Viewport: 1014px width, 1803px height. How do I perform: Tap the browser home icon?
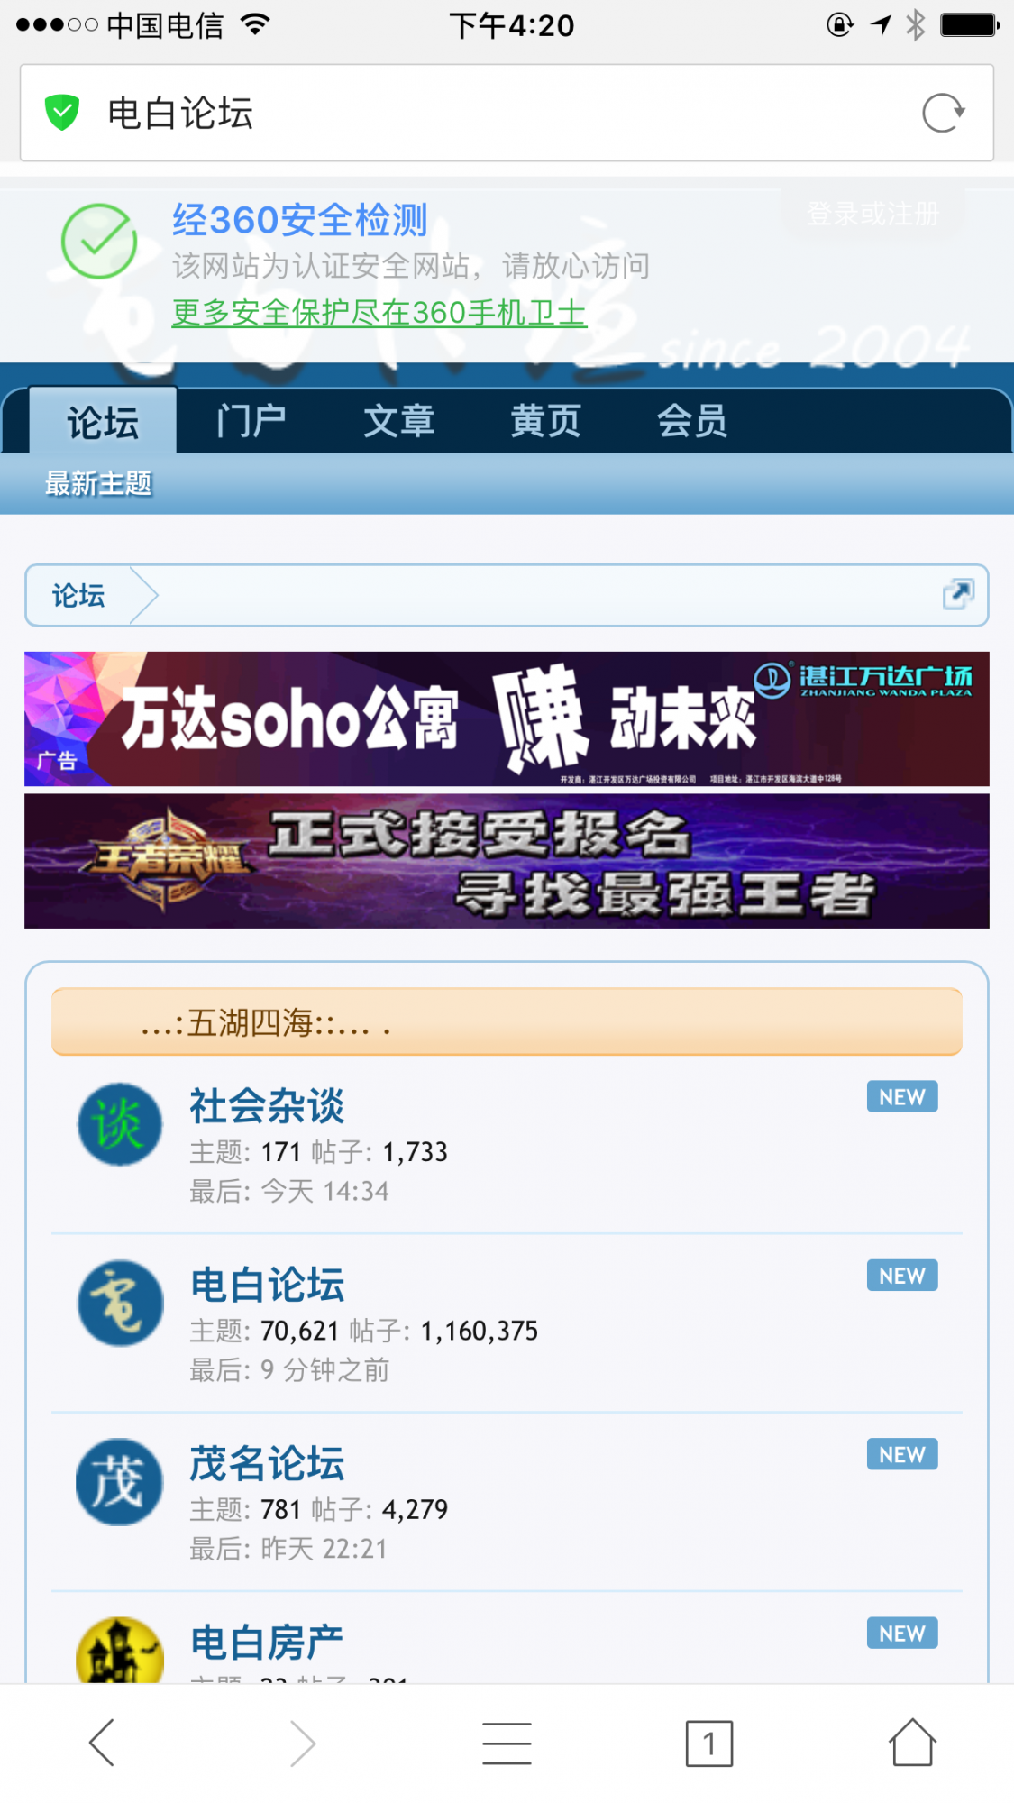coord(912,1742)
